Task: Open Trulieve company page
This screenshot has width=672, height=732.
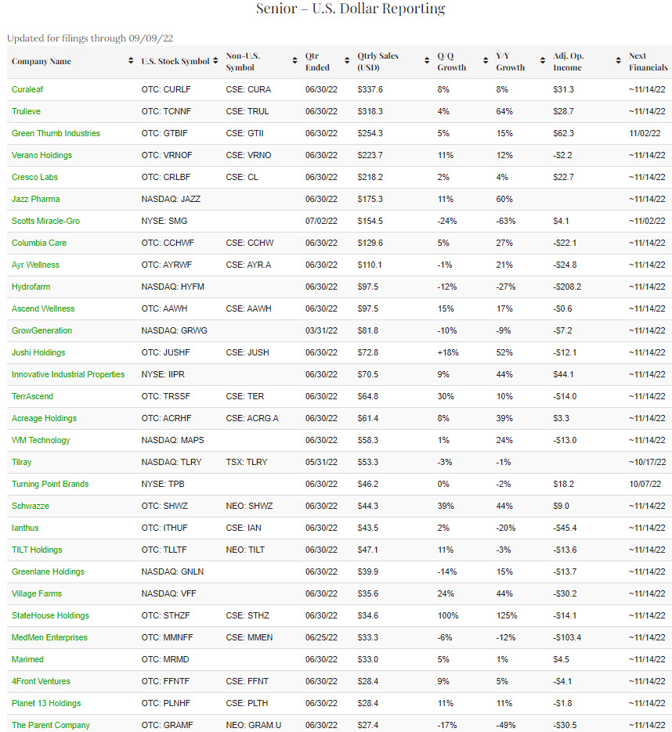Action: [x=27, y=111]
